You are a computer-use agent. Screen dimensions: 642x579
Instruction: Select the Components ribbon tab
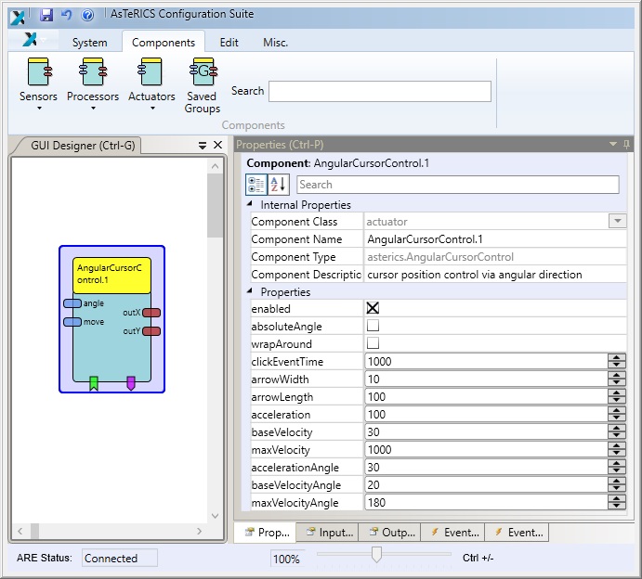(164, 43)
